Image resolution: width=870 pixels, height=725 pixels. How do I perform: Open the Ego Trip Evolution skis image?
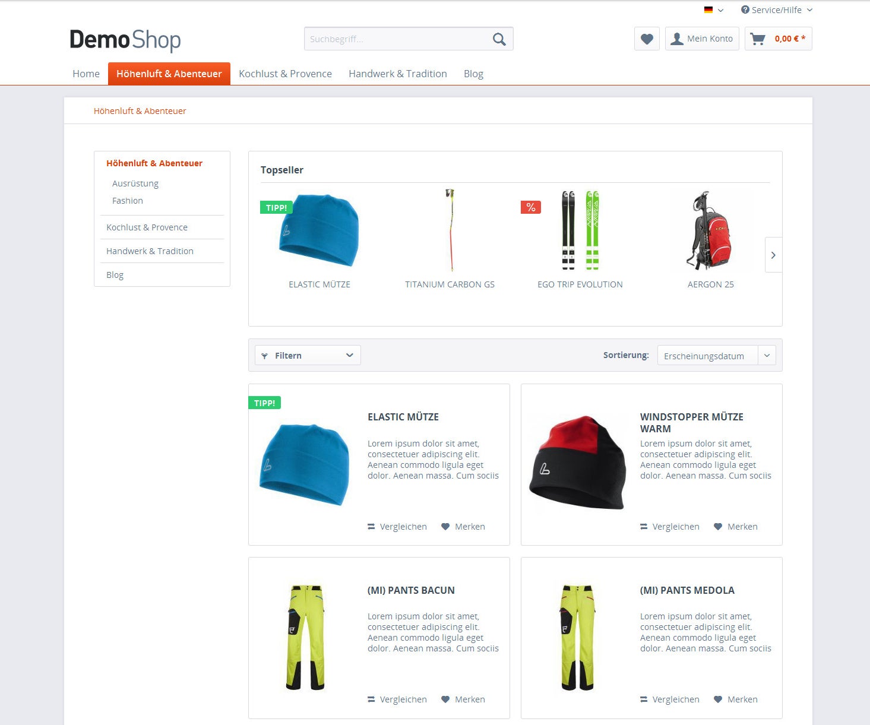click(x=580, y=230)
